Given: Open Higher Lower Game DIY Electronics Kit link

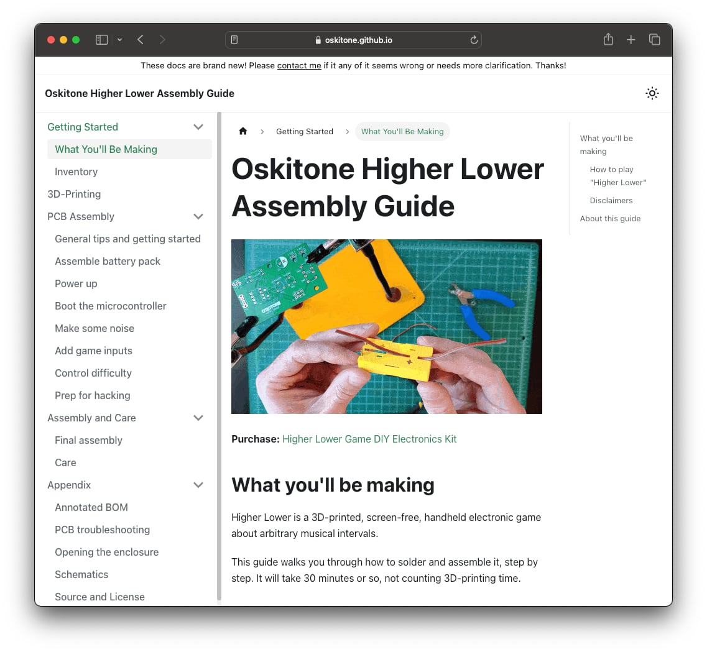Looking at the screenshot, I should click(x=369, y=439).
